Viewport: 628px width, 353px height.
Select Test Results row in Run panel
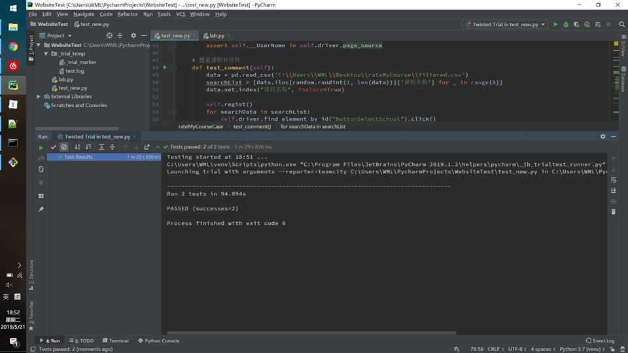104,157
